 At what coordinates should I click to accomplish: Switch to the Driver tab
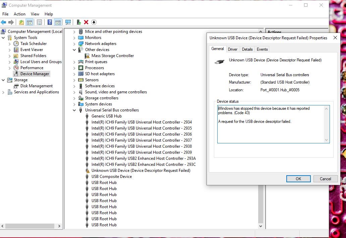click(x=233, y=49)
